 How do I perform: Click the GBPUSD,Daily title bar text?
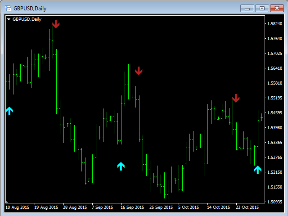coord(30,9)
